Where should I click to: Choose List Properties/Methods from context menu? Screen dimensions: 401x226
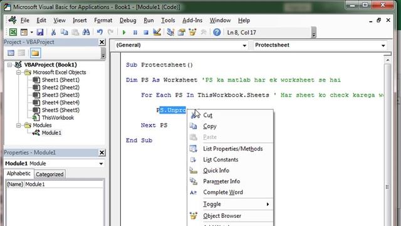(230, 149)
